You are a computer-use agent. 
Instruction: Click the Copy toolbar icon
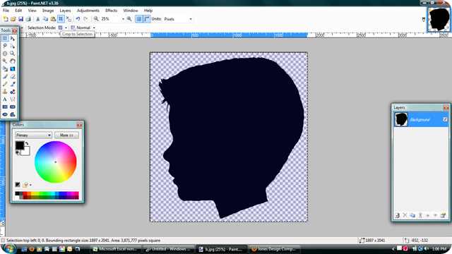[x=45, y=19]
